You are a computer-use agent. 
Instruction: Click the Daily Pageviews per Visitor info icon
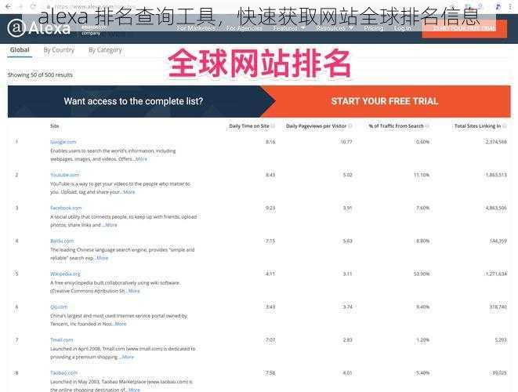coord(350,126)
